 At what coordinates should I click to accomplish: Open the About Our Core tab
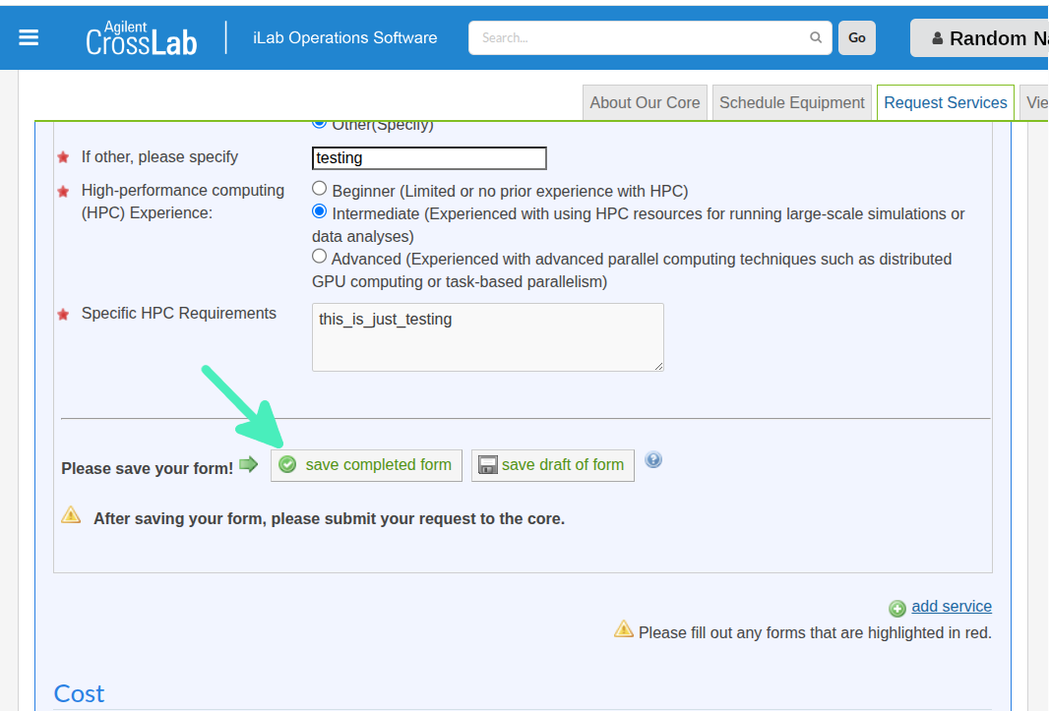tap(645, 102)
